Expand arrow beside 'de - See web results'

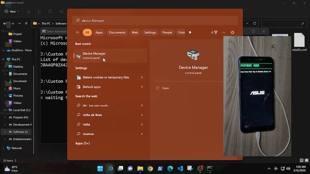click(x=142, y=105)
